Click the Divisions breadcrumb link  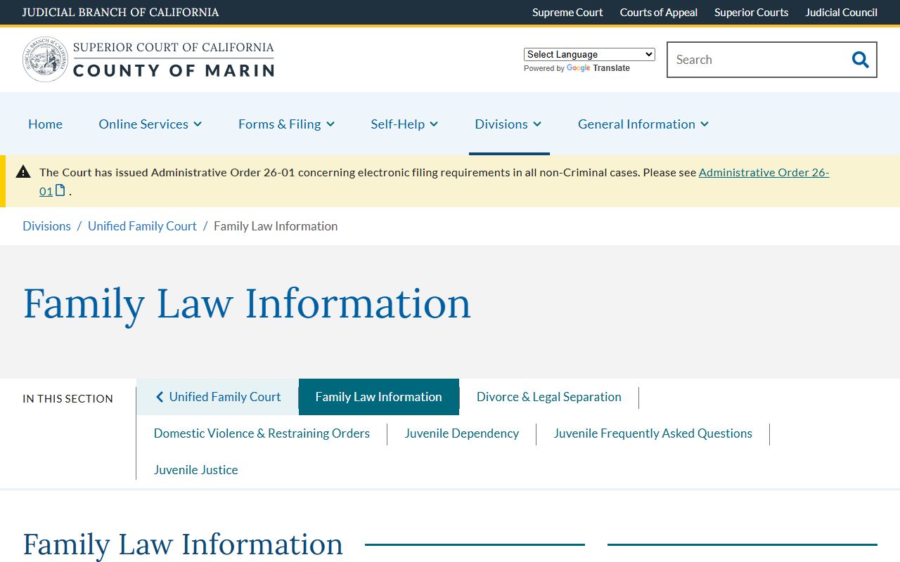(x=46, y=226)
